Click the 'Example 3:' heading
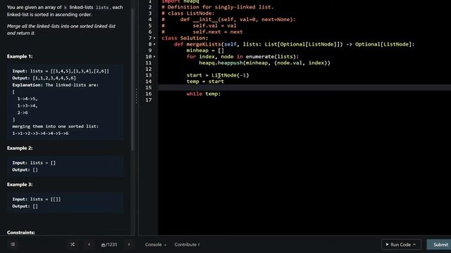 (x=20, y=184)
